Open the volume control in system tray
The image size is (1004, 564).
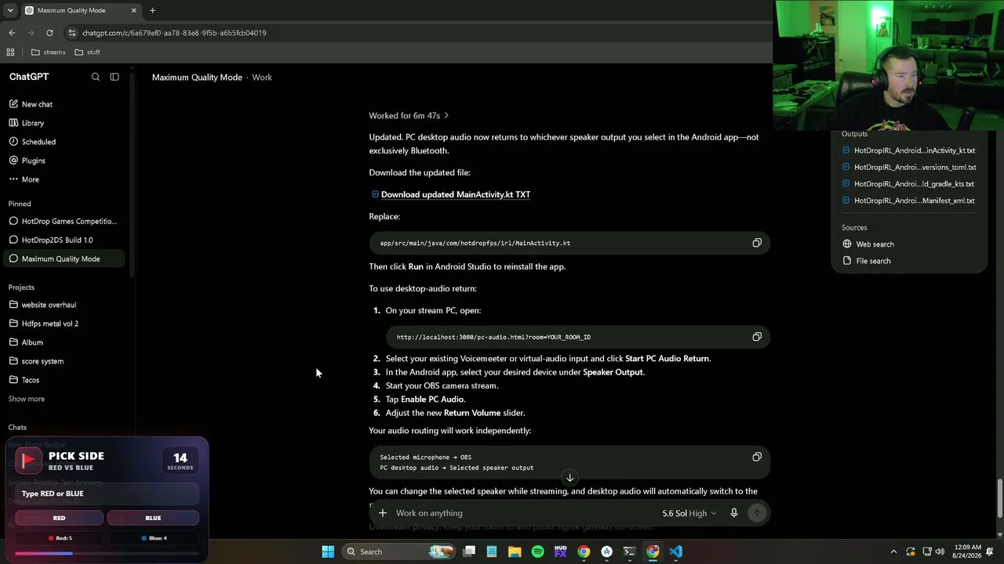[x=941, y=551]
